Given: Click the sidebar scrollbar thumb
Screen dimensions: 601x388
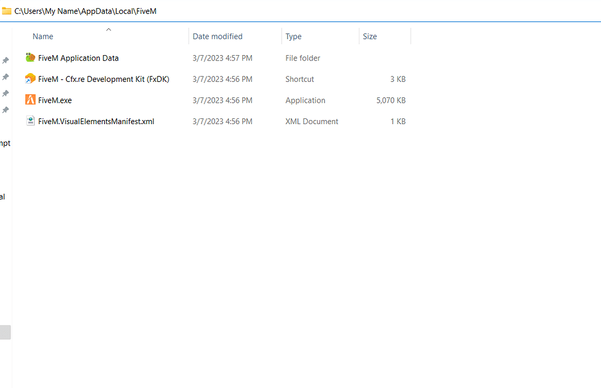Looking at the screenshot, I should pos(5,332).
